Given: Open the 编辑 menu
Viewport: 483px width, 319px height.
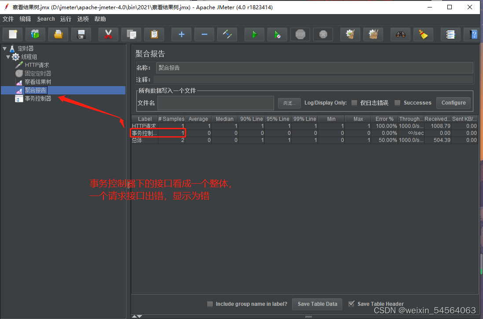Looking at the screenshot, I should click(25, 19).
